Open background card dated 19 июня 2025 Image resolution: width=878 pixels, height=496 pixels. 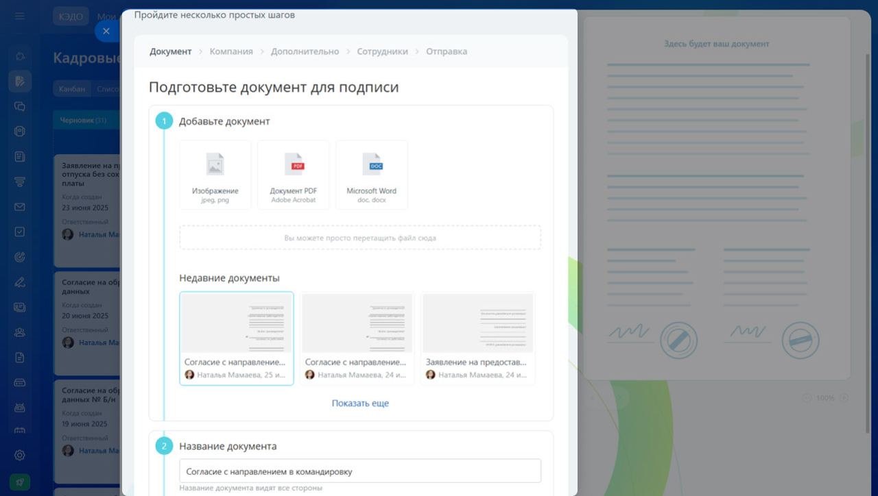point(88,432)
